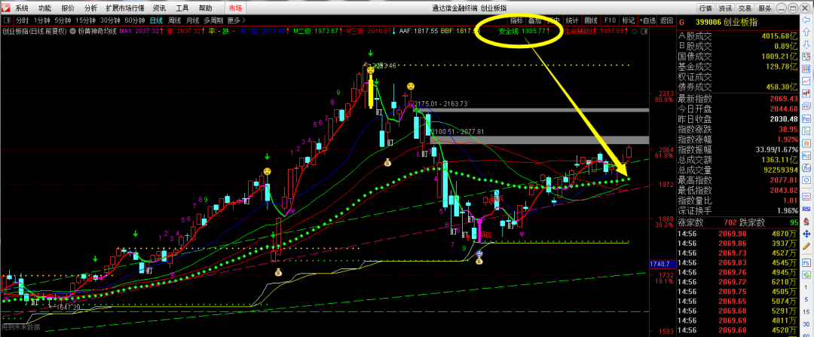814x337 pixels.
Task: Click the 服务 button at top right
Action: coord(765,8)
